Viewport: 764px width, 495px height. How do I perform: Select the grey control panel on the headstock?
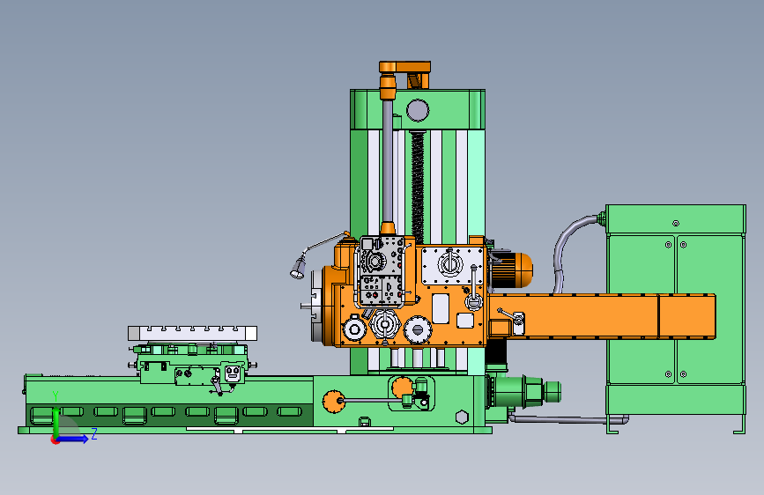coord(382,271)
